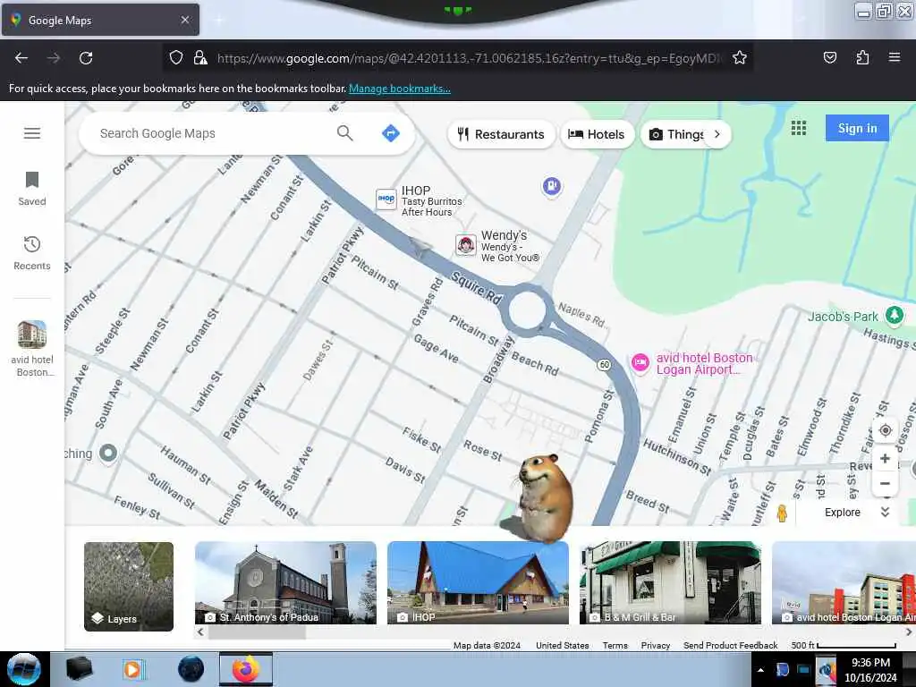This screenshot has width=916, height=687.
Task: Open the Layers map type tile
Action: 129,587
